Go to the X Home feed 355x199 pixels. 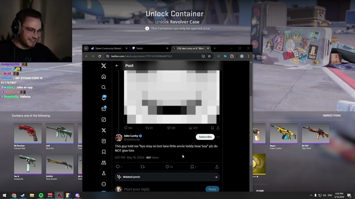104,77
